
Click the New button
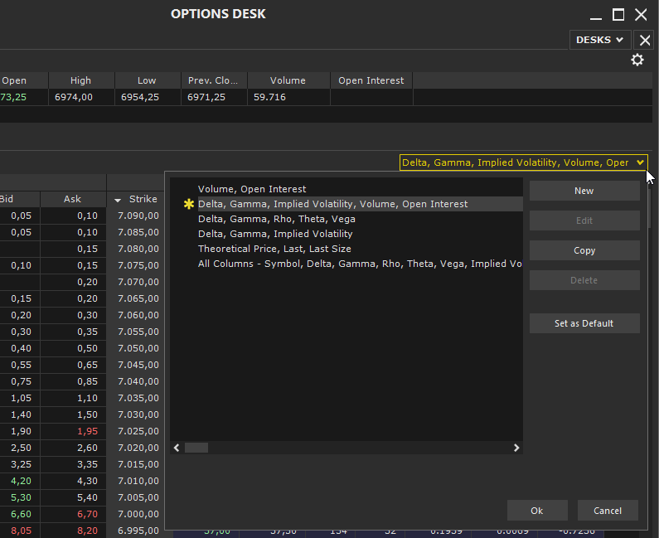click(584, 191)
